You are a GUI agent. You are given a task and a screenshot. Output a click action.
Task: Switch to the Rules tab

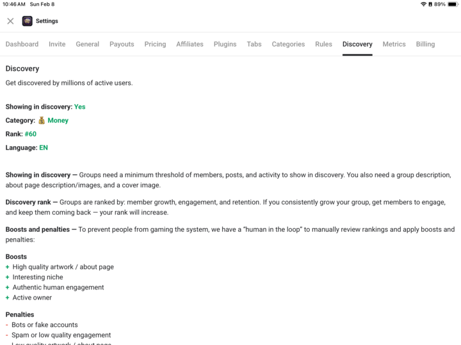point(323,44)
